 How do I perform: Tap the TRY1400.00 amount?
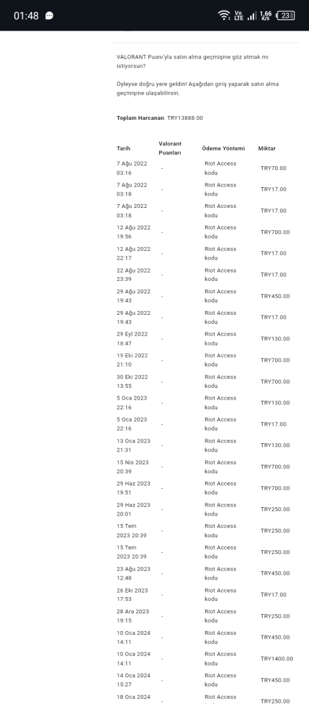point(276,658)
